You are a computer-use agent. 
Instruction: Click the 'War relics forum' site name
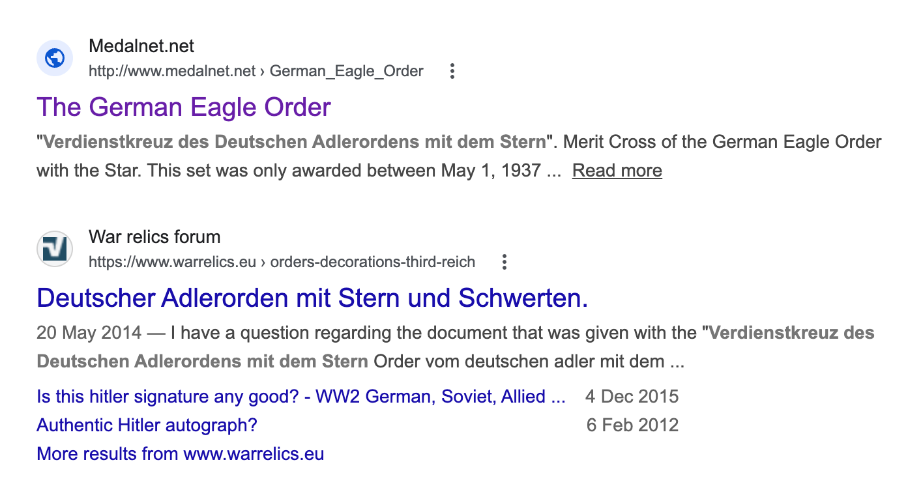pyautogui.click(x=154, y=237)
